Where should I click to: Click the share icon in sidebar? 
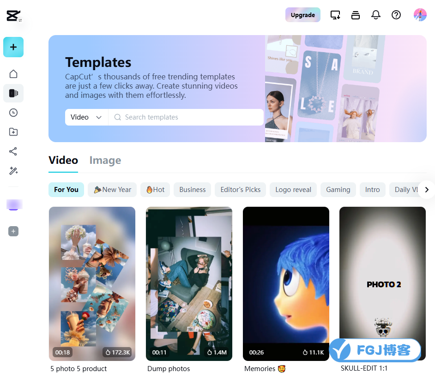pos(13,151)
